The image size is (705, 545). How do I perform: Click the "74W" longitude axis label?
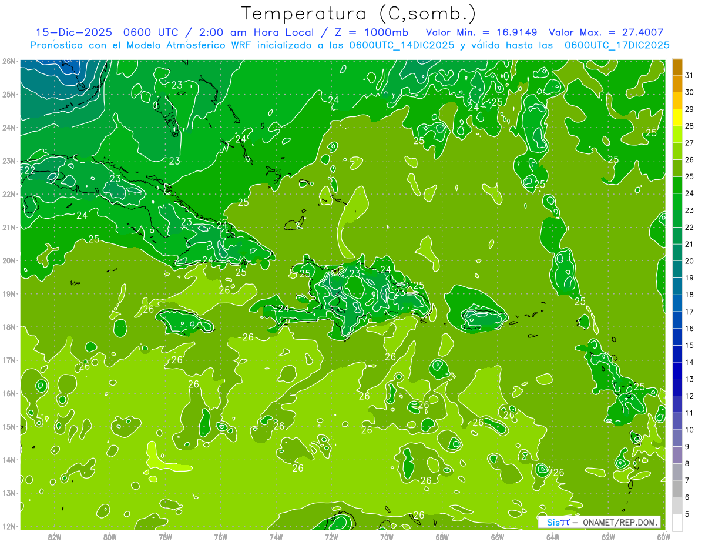click(x=276, y=537)
